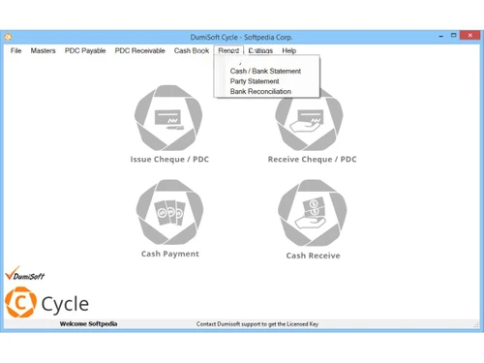Launch the Cash Payment icon
484x363 pixels.
pos(169,212)
